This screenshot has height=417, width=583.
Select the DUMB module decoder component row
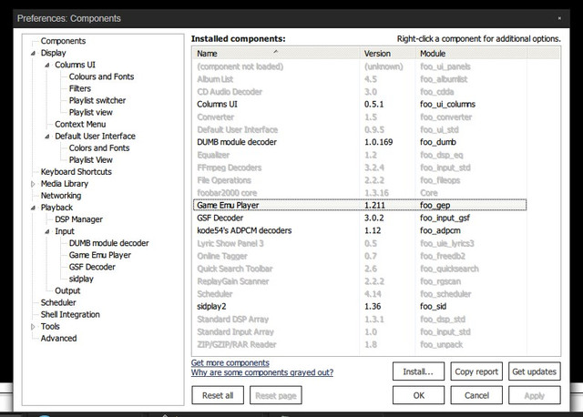[360, 142]
